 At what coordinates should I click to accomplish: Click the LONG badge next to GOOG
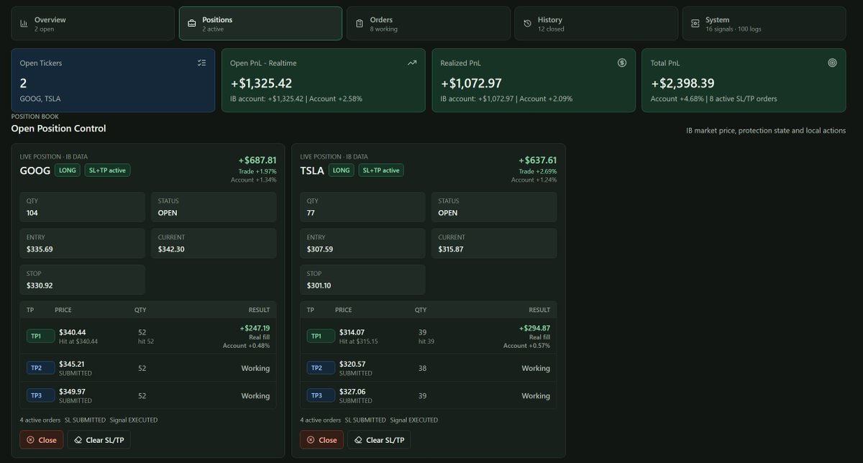point(68,170)
